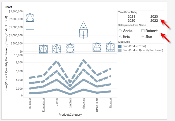
Task: Click the Annie circle marker in legend
Action: [120, 31]
